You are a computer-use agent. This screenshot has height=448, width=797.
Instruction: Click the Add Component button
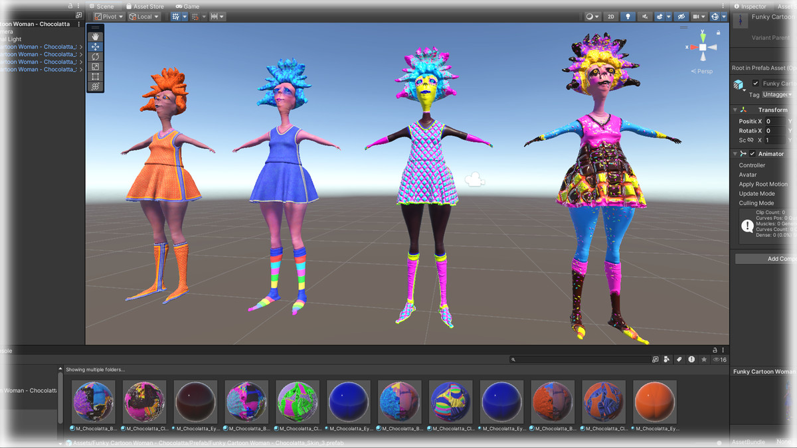[766, 259]
